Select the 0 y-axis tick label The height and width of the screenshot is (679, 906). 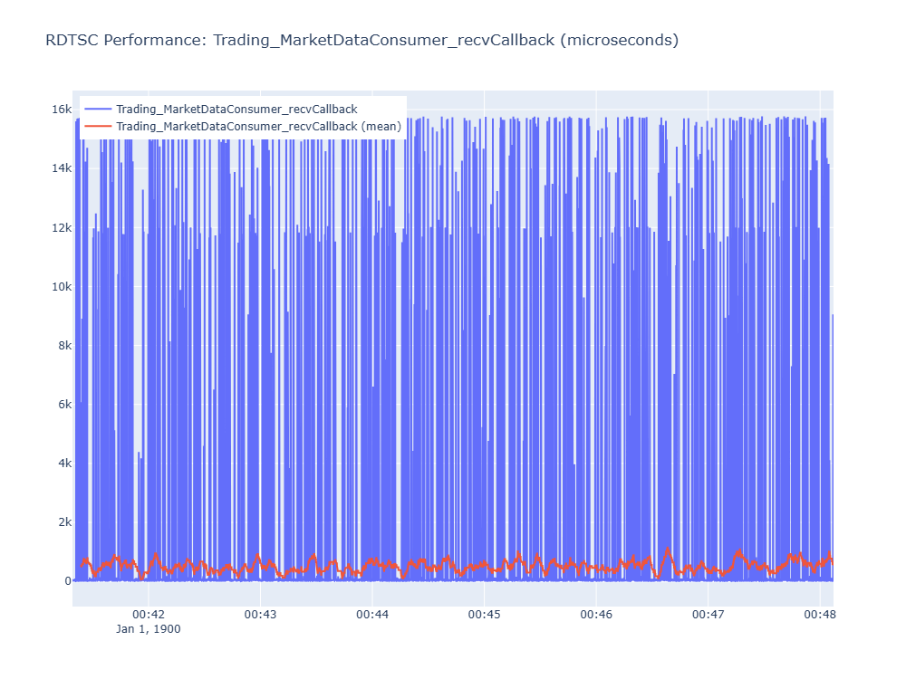coord(68,581)
